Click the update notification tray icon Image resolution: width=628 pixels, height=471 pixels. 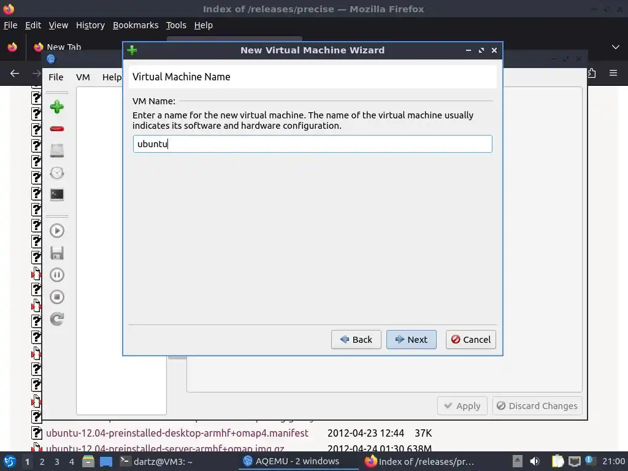589,461
